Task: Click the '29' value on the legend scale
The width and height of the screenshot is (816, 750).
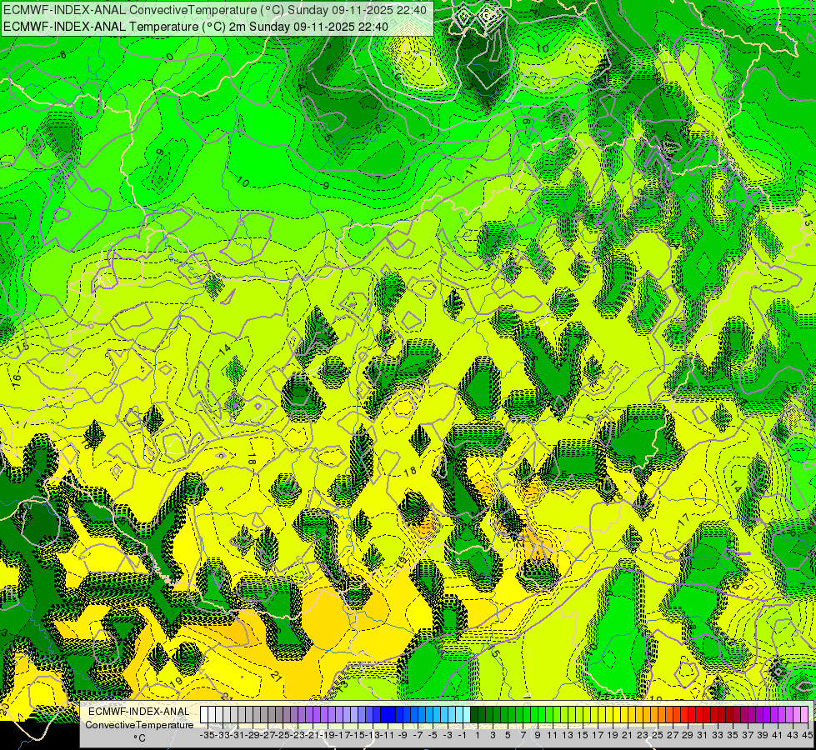Action: tap(688, 735)
